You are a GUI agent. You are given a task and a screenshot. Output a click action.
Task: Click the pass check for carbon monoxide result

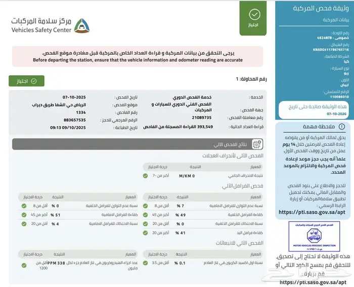152,263
